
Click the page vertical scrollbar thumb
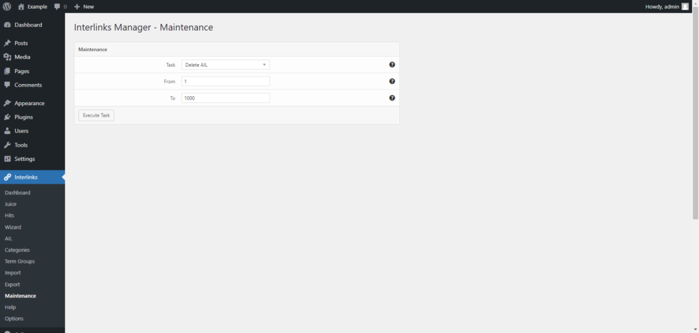coord(695,113)
